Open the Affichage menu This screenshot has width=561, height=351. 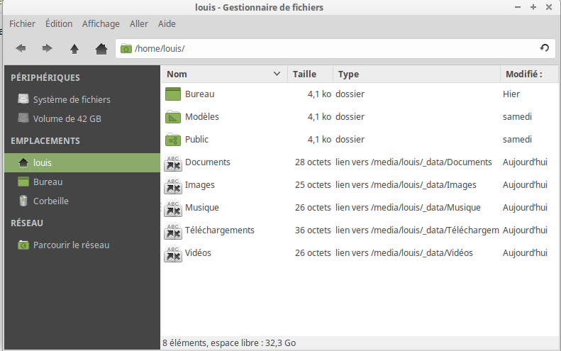[101, 23]
